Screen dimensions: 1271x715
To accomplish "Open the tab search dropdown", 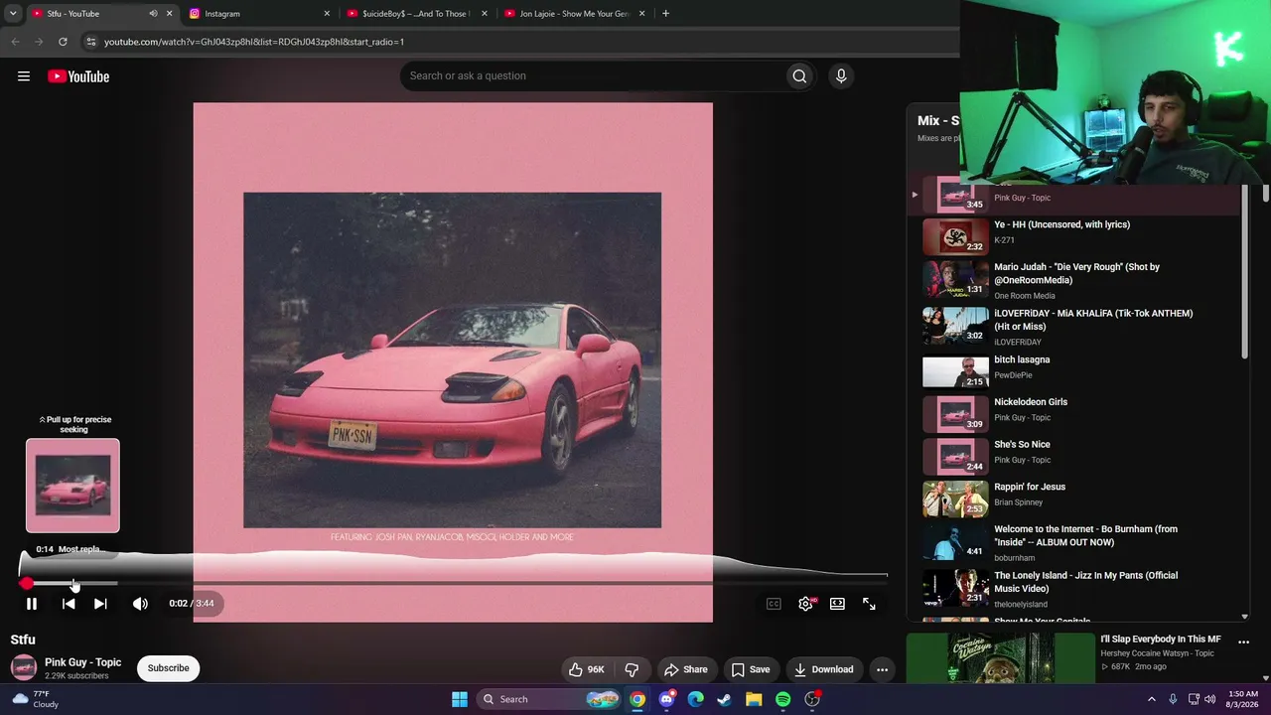I will click(x=13, y=14).
